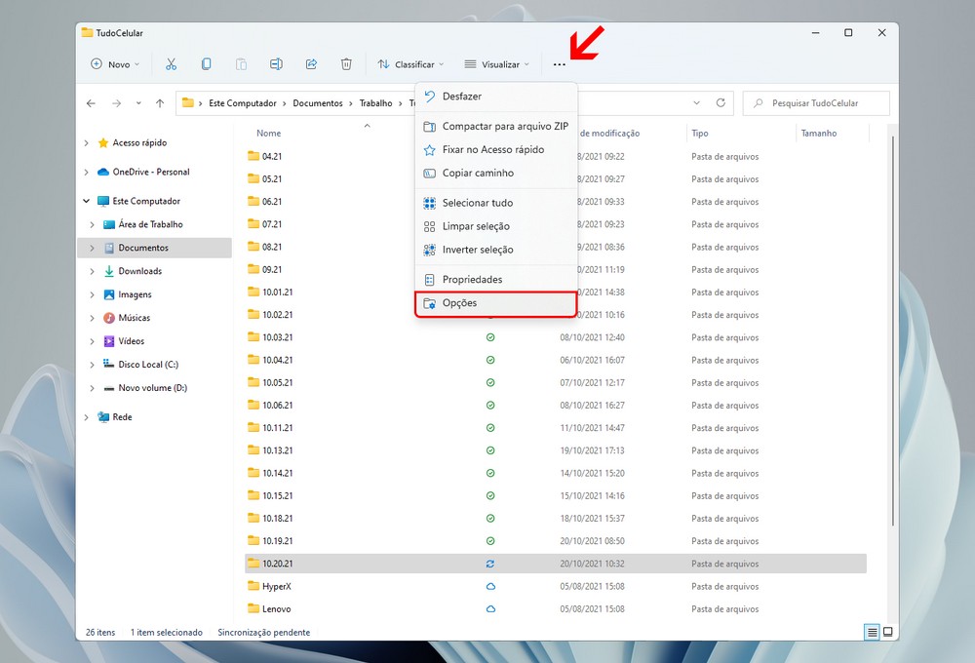Switch to large icons view in status bar
The height and width of the screenshot is (663, 975).
point(888,632)
